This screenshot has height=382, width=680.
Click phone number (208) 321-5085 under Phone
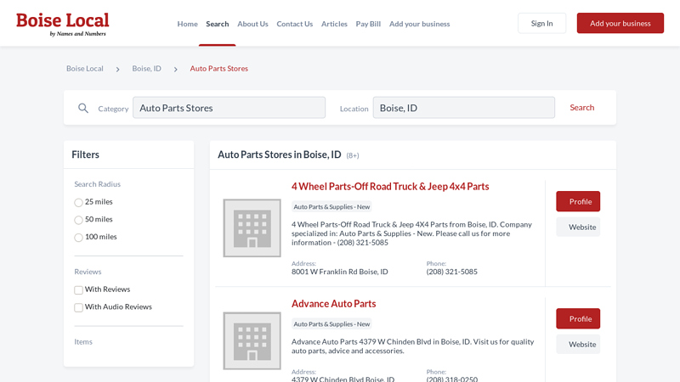452,272
